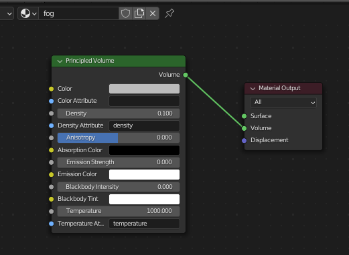Edit the temperature attribute field
This screenshot has width=349, height=255.
pos(144,224)
